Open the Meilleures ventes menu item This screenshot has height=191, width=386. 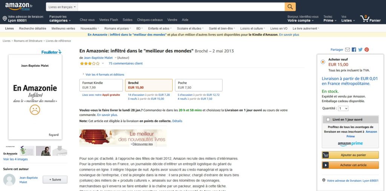click(x=63, y=28)
